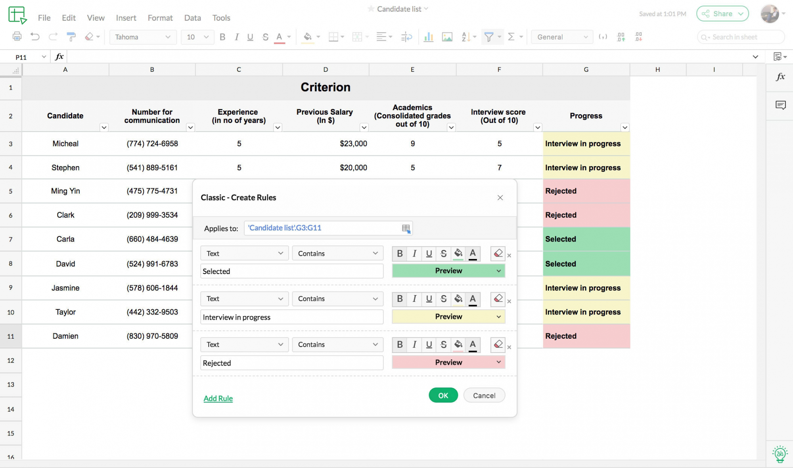Click the Format menu in the menu bar
Image resolution: width=793 pixels, height=468 pixels.
(x=160, y=17)
